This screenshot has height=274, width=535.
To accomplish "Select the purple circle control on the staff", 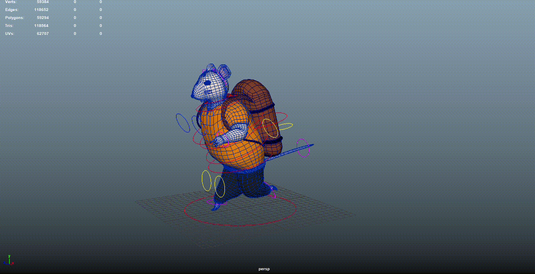I will (303, 148).
